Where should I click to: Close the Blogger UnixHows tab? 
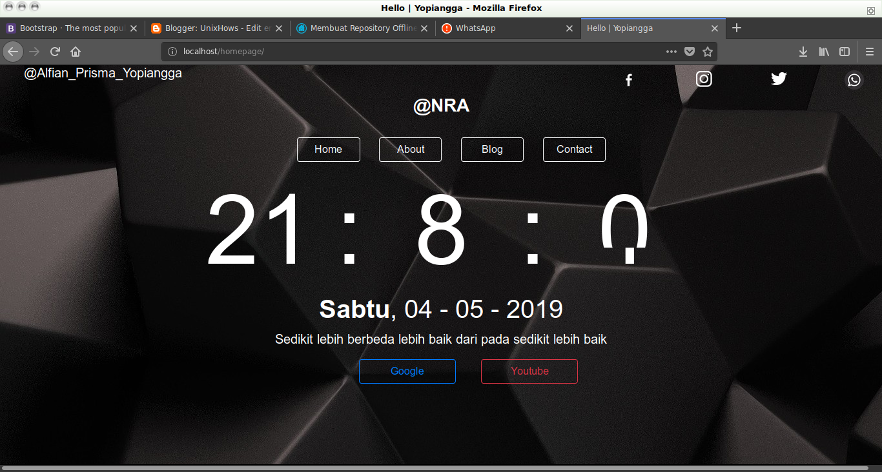[x=279, y=28]
